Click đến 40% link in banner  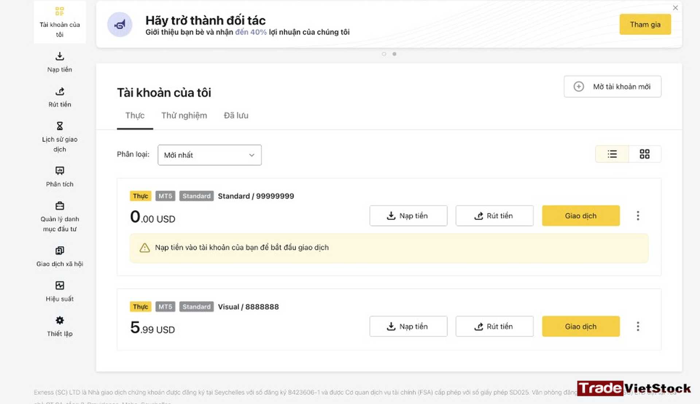[251, 32]
